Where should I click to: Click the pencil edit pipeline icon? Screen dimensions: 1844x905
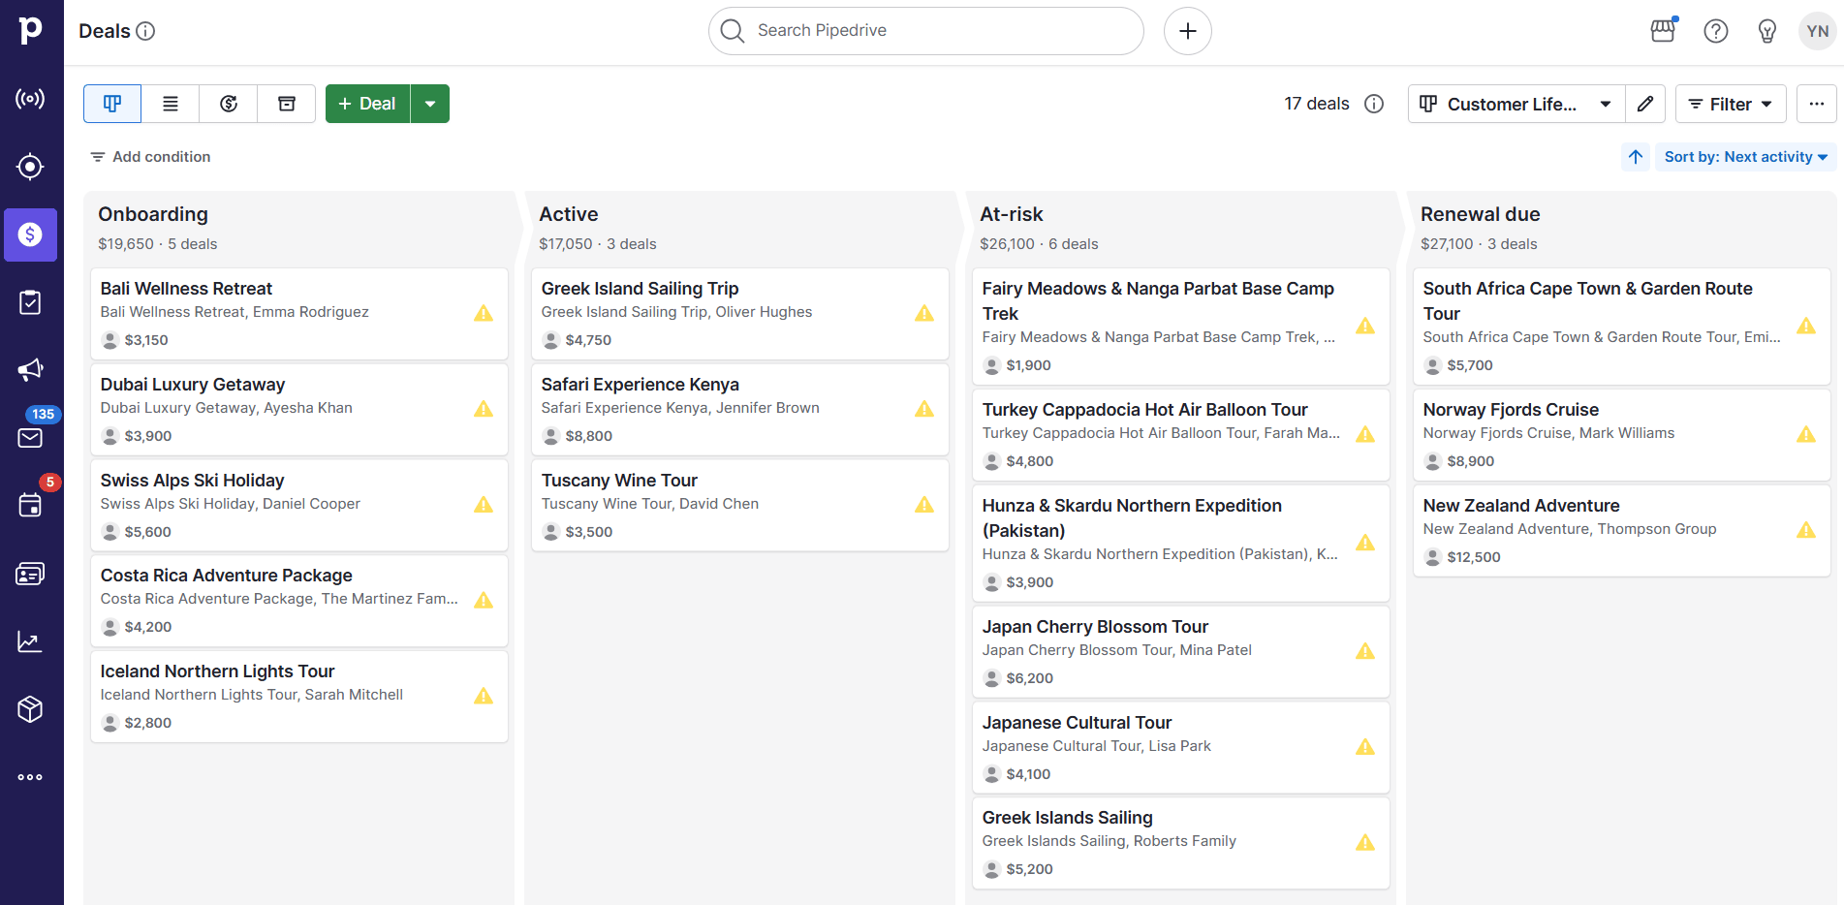click(1645, 104)
